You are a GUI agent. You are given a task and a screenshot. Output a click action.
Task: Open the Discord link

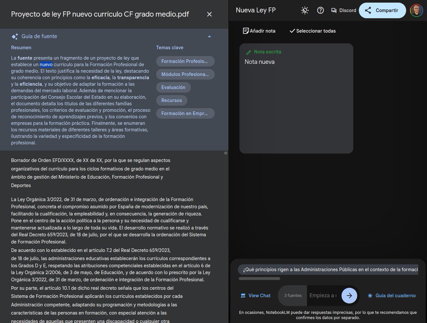[343, 10]
